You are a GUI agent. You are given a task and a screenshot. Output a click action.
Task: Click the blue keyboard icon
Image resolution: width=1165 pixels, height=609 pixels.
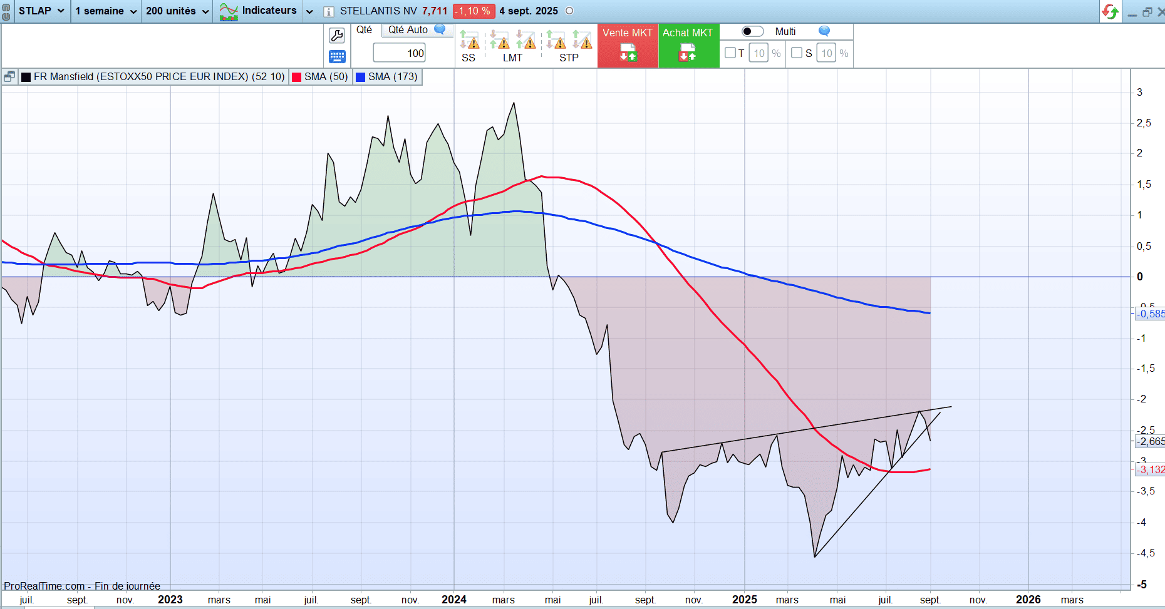337,57
